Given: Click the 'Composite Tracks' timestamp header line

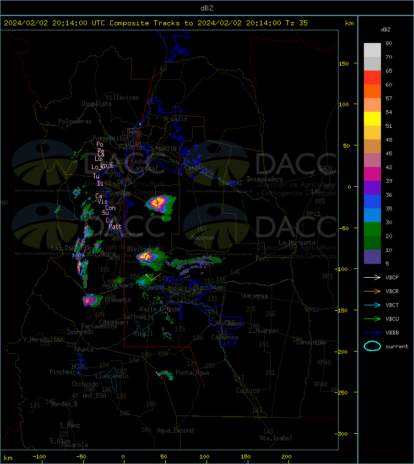Looking at the screenshot, I should click(x=156, y=23).
